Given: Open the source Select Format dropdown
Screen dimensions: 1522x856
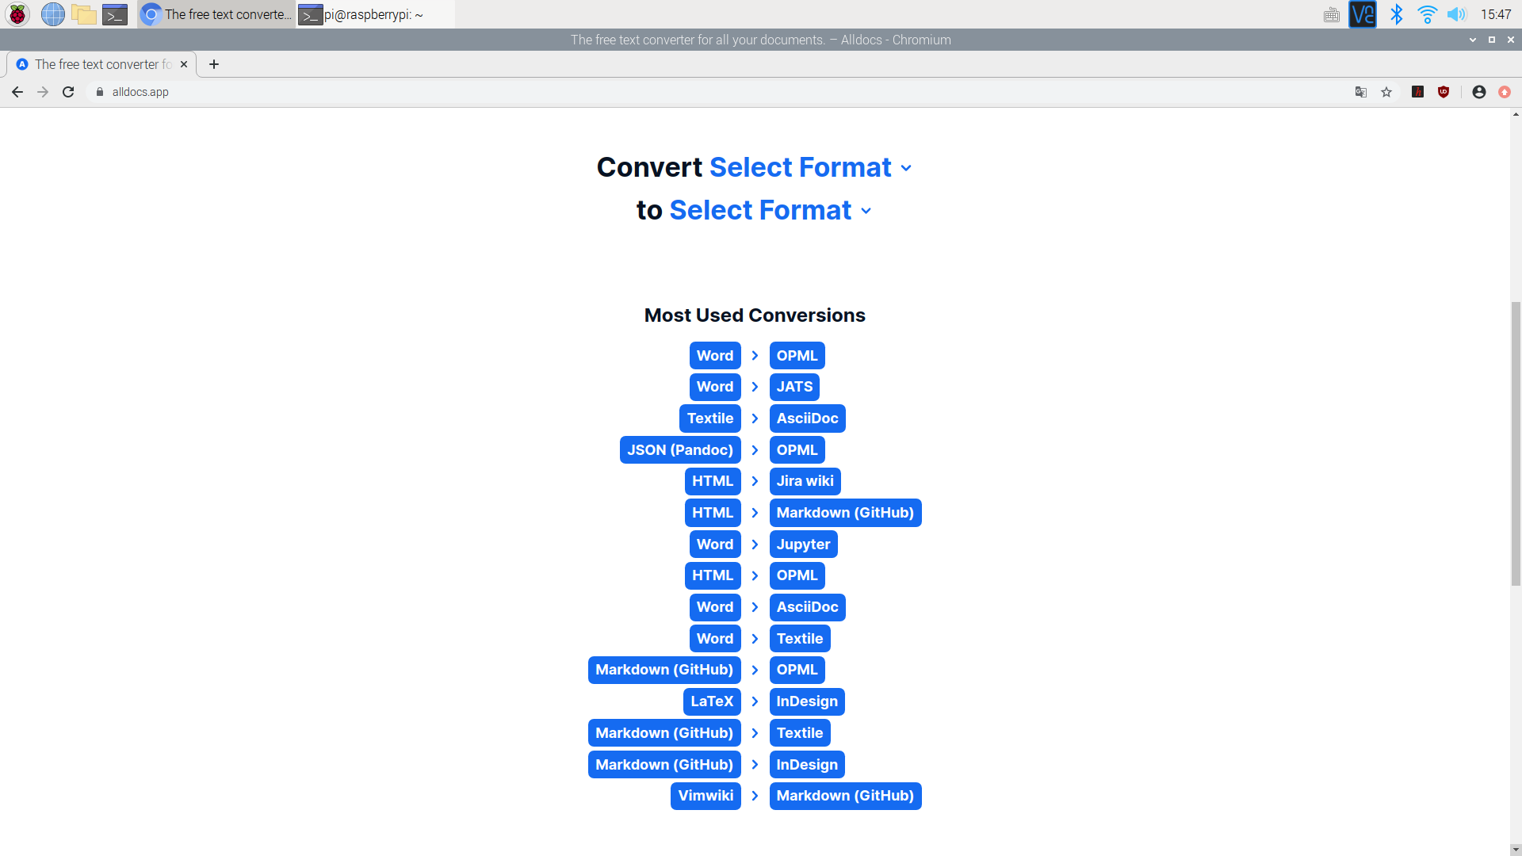Looking at the screenshot, I should pos(810,167).
